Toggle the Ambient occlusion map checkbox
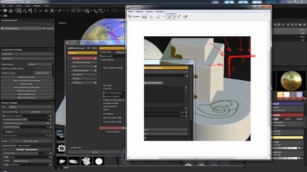 click(70, 70)
